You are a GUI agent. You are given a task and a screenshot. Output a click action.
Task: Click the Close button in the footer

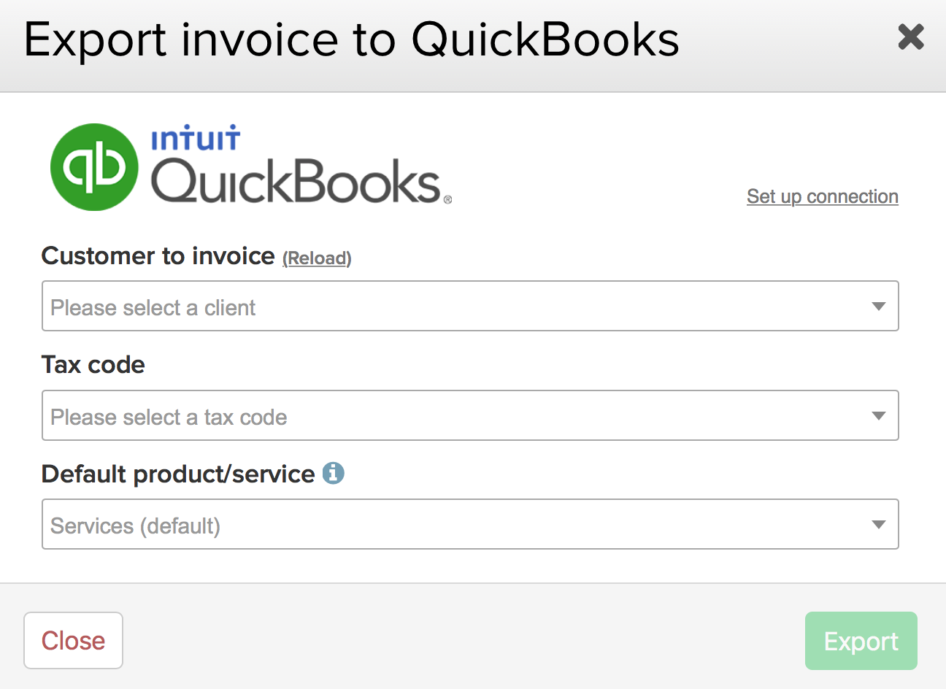click(73, 640)
